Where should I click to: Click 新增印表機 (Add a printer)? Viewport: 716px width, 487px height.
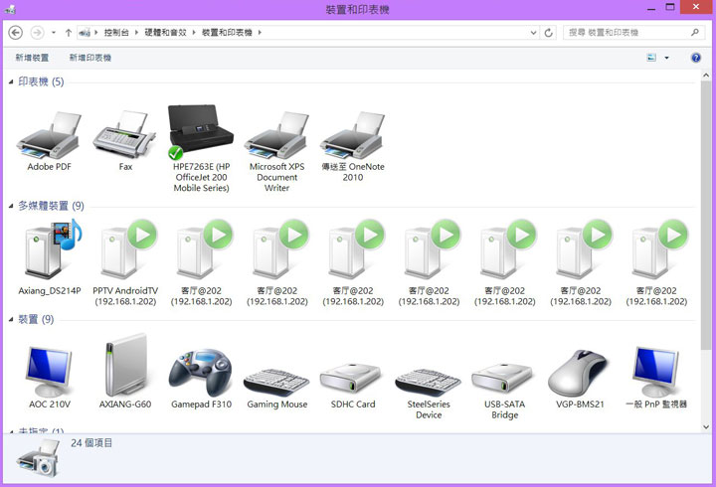(x=89, y=58)
